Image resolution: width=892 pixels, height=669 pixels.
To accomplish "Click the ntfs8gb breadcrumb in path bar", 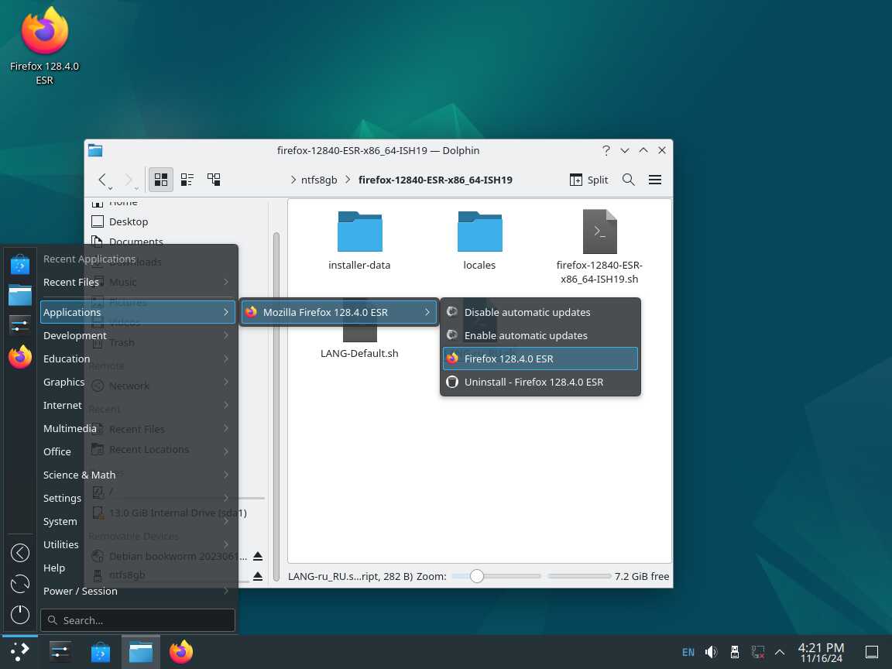I will [319, 180].
